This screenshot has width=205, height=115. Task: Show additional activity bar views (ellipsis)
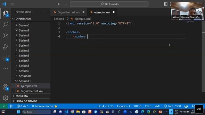pyautogui.click(x=5, y=69)
